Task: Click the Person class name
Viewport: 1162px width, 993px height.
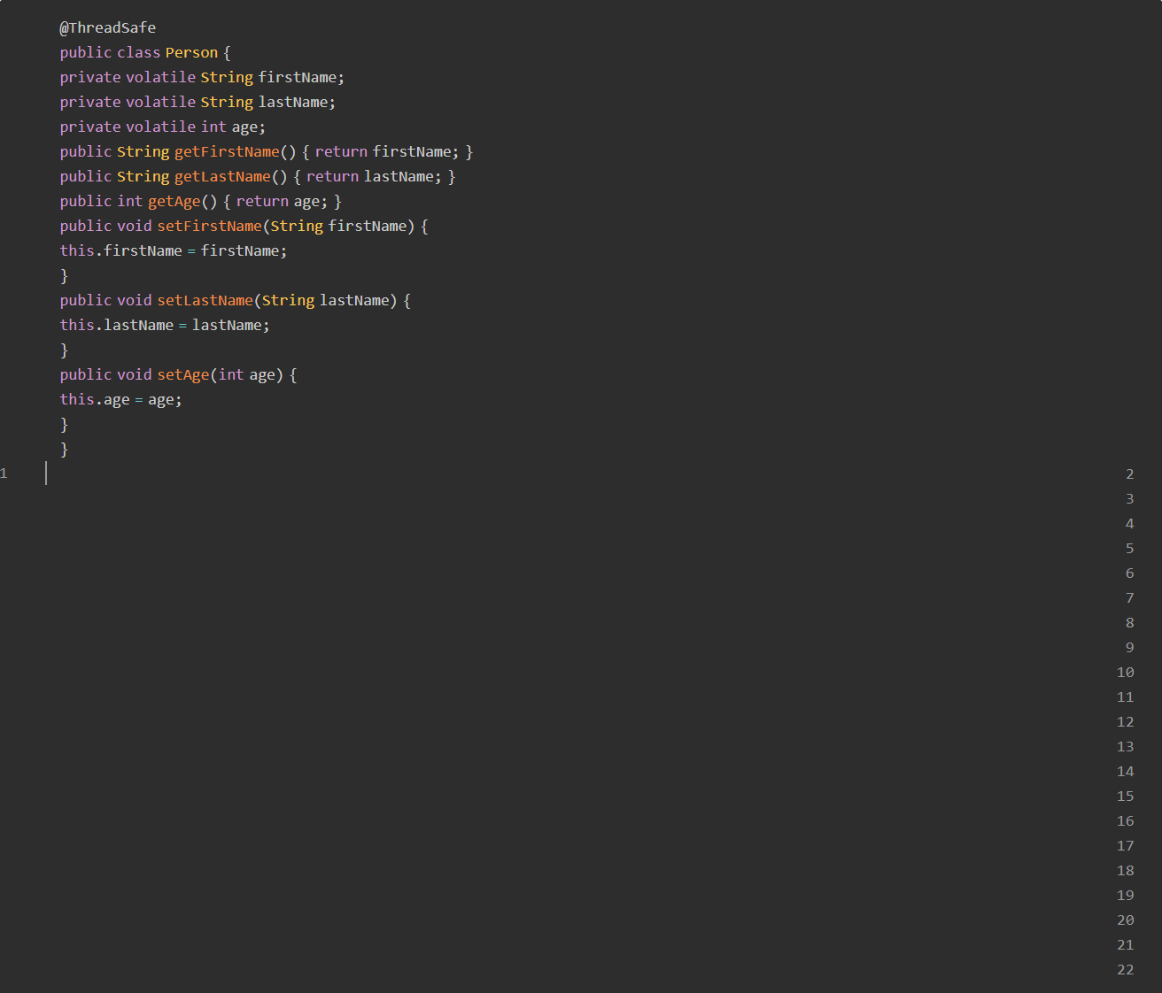Action: coord(191,52)
